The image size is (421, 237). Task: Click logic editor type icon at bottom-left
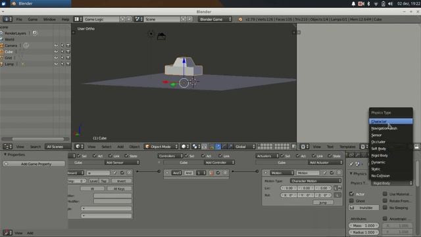[x=7, y=232]
